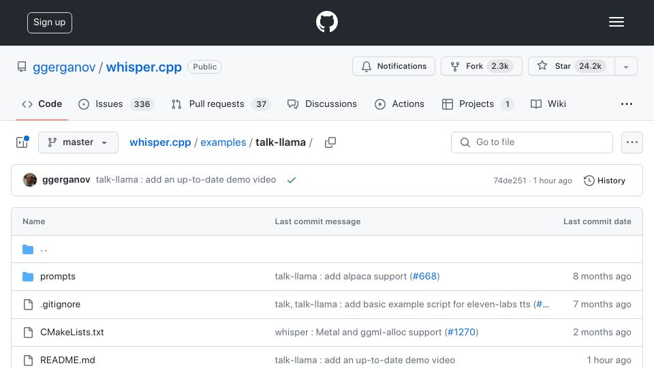Click the Name column header
654x368 pixels.
click(34, 221)
